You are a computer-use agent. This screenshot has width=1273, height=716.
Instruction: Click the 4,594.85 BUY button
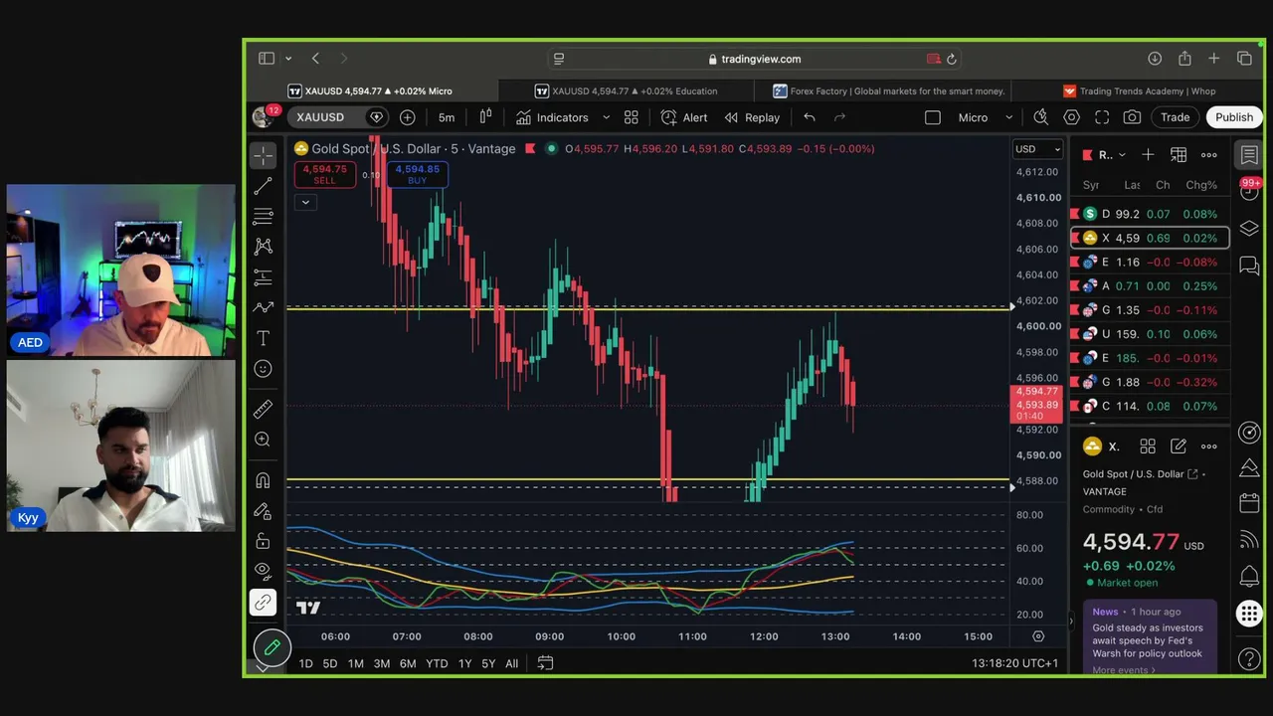(x=418, y=174)
